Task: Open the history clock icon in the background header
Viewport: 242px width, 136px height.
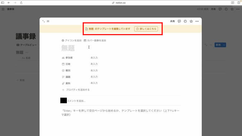Action: point(226,9)
